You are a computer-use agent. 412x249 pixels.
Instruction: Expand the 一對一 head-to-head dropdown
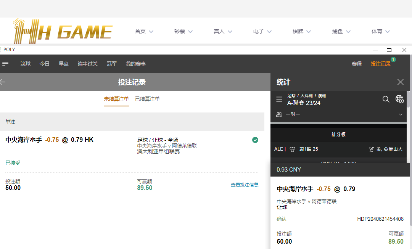[x=401, y=114]
